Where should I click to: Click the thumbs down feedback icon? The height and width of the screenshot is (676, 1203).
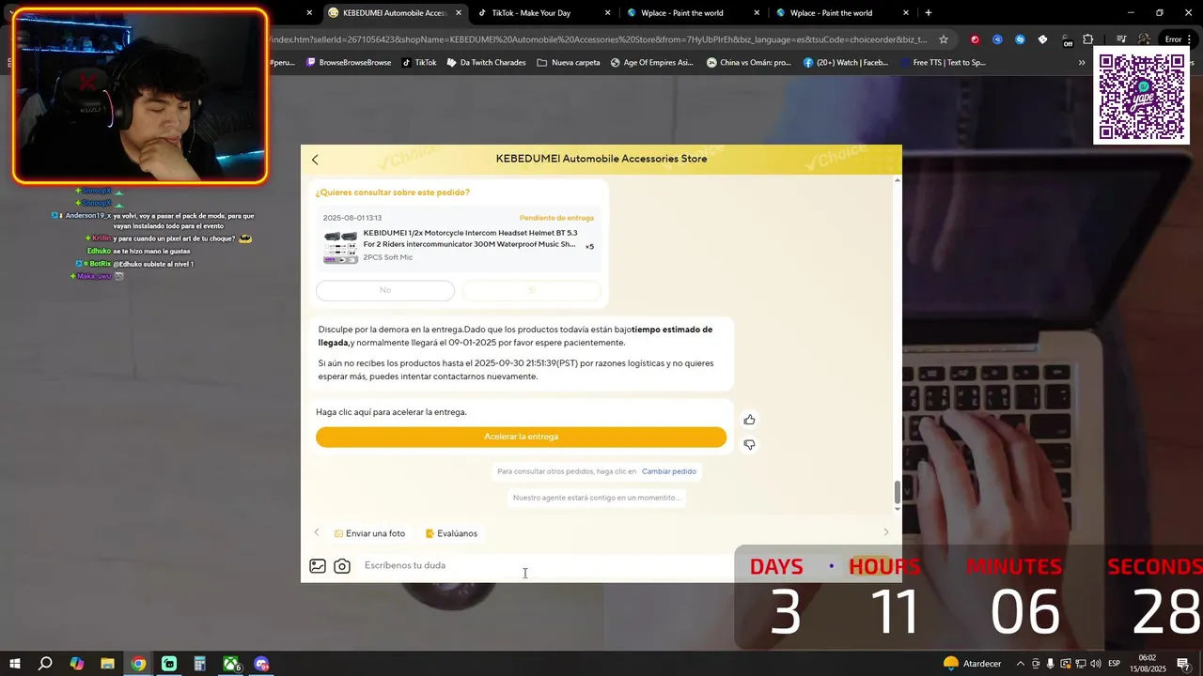pyautogui.click(x=749, y=444)
